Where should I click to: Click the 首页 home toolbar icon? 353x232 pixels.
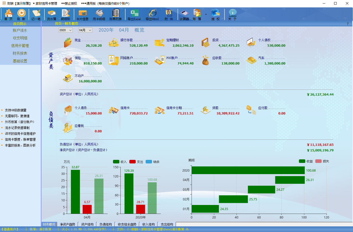coord(8,15)
